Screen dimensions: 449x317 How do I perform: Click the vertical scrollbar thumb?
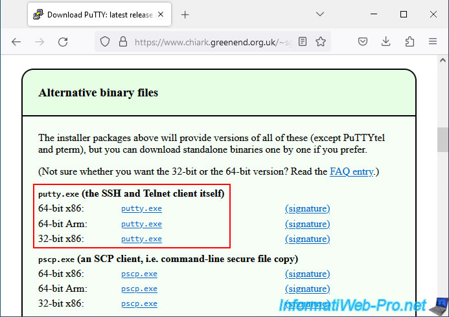[443, 140]
